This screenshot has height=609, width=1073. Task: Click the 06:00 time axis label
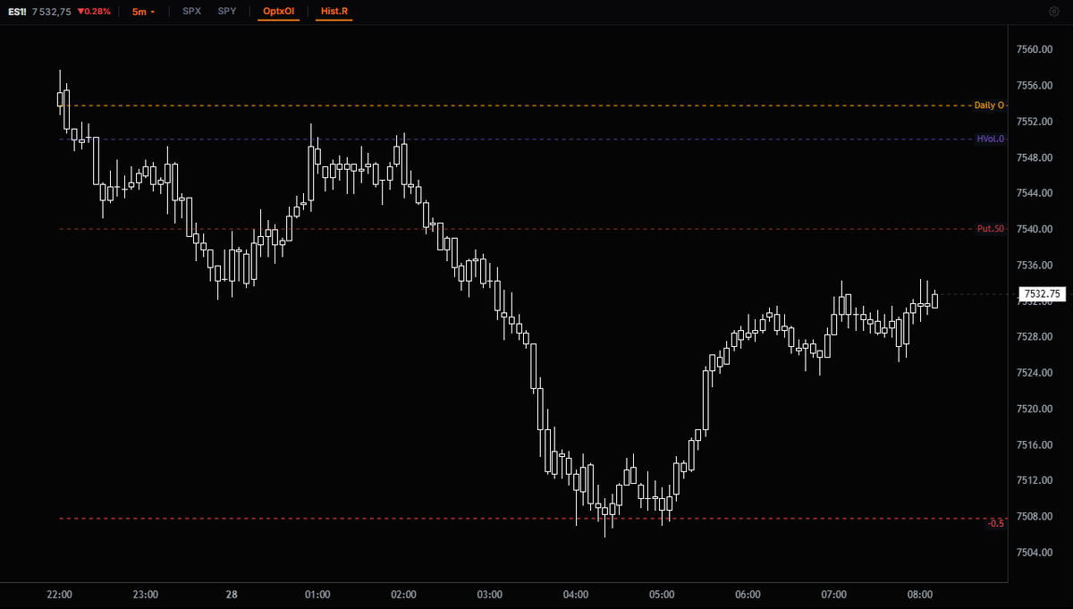(748, 595)
